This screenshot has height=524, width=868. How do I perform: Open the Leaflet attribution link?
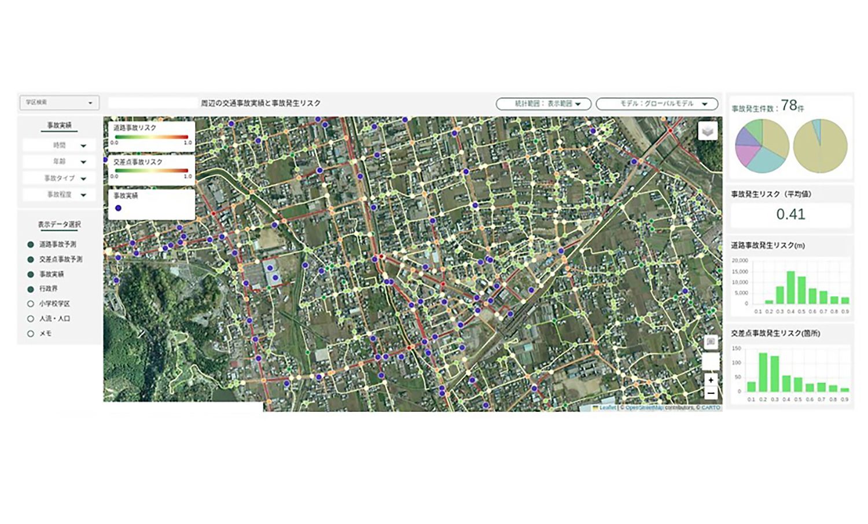coord(608,408)
